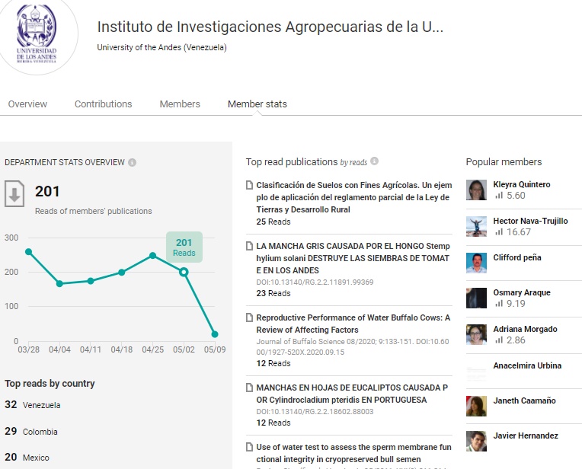The image size is (582, 469).
Task: Open the Overview tab
Action: 27,104
